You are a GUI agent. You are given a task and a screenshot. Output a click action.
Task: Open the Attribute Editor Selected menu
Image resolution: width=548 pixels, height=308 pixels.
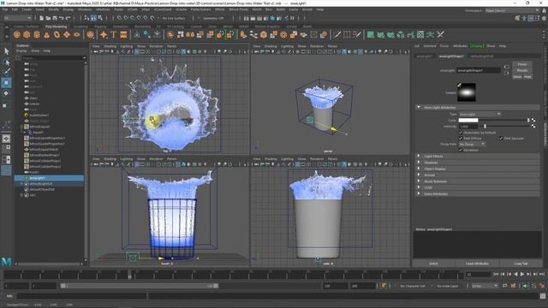(x=430, y=45)
